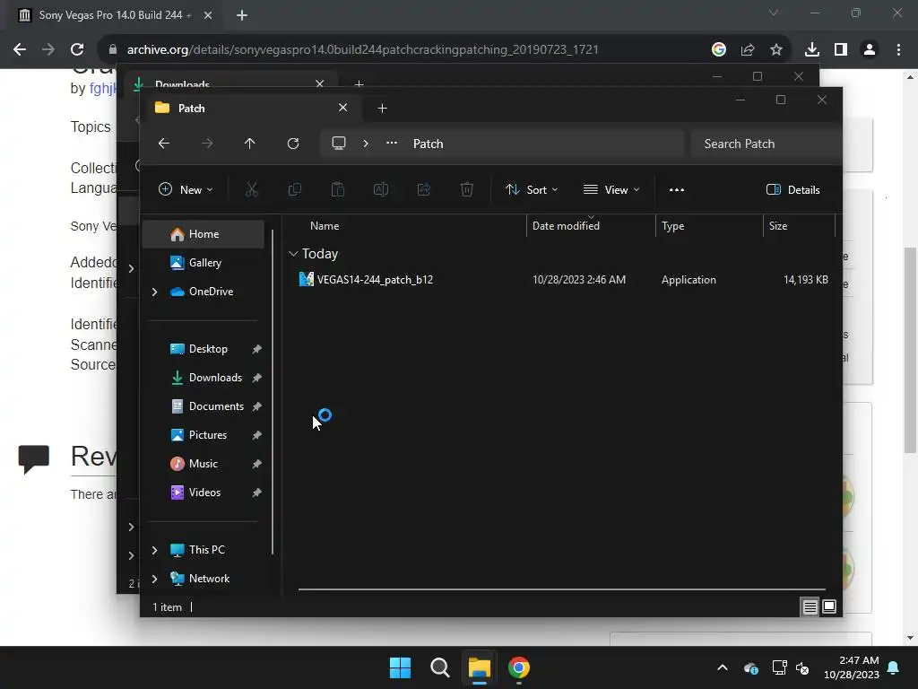The height and width of the screenshot is (689, 918).
Task: Go forward in Patch Explorer window
Action: tap(207, 144)
